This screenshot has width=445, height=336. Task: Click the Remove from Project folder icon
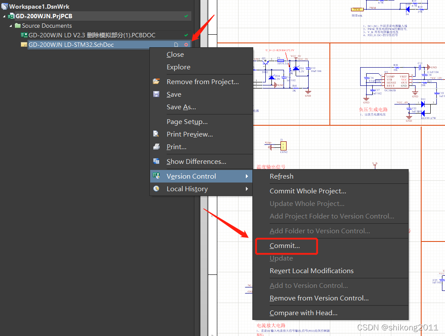coord(156,82)
